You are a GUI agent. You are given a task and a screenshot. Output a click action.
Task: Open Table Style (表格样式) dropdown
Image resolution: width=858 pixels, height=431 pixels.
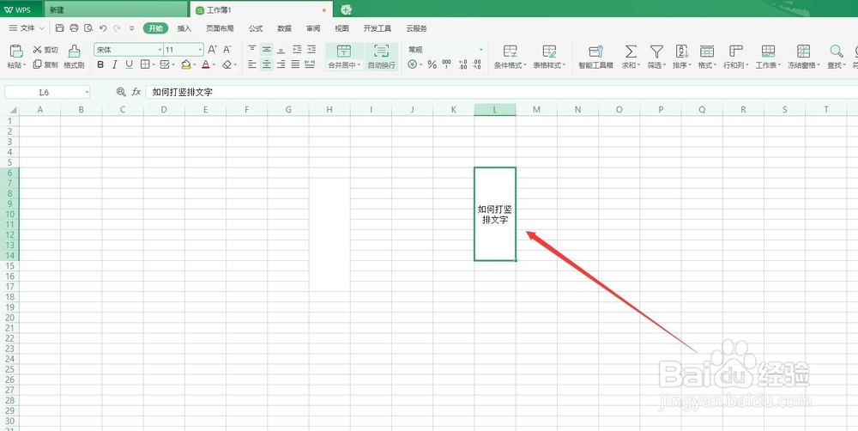[549, 57]
